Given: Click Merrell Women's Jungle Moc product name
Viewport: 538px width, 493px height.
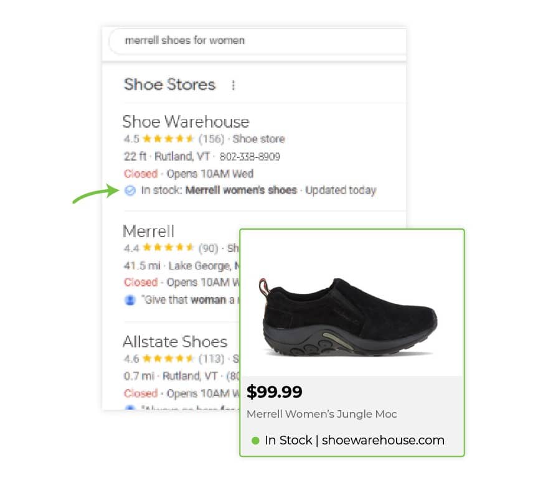Looking at the screenshot, I should [x=322, y=414].
